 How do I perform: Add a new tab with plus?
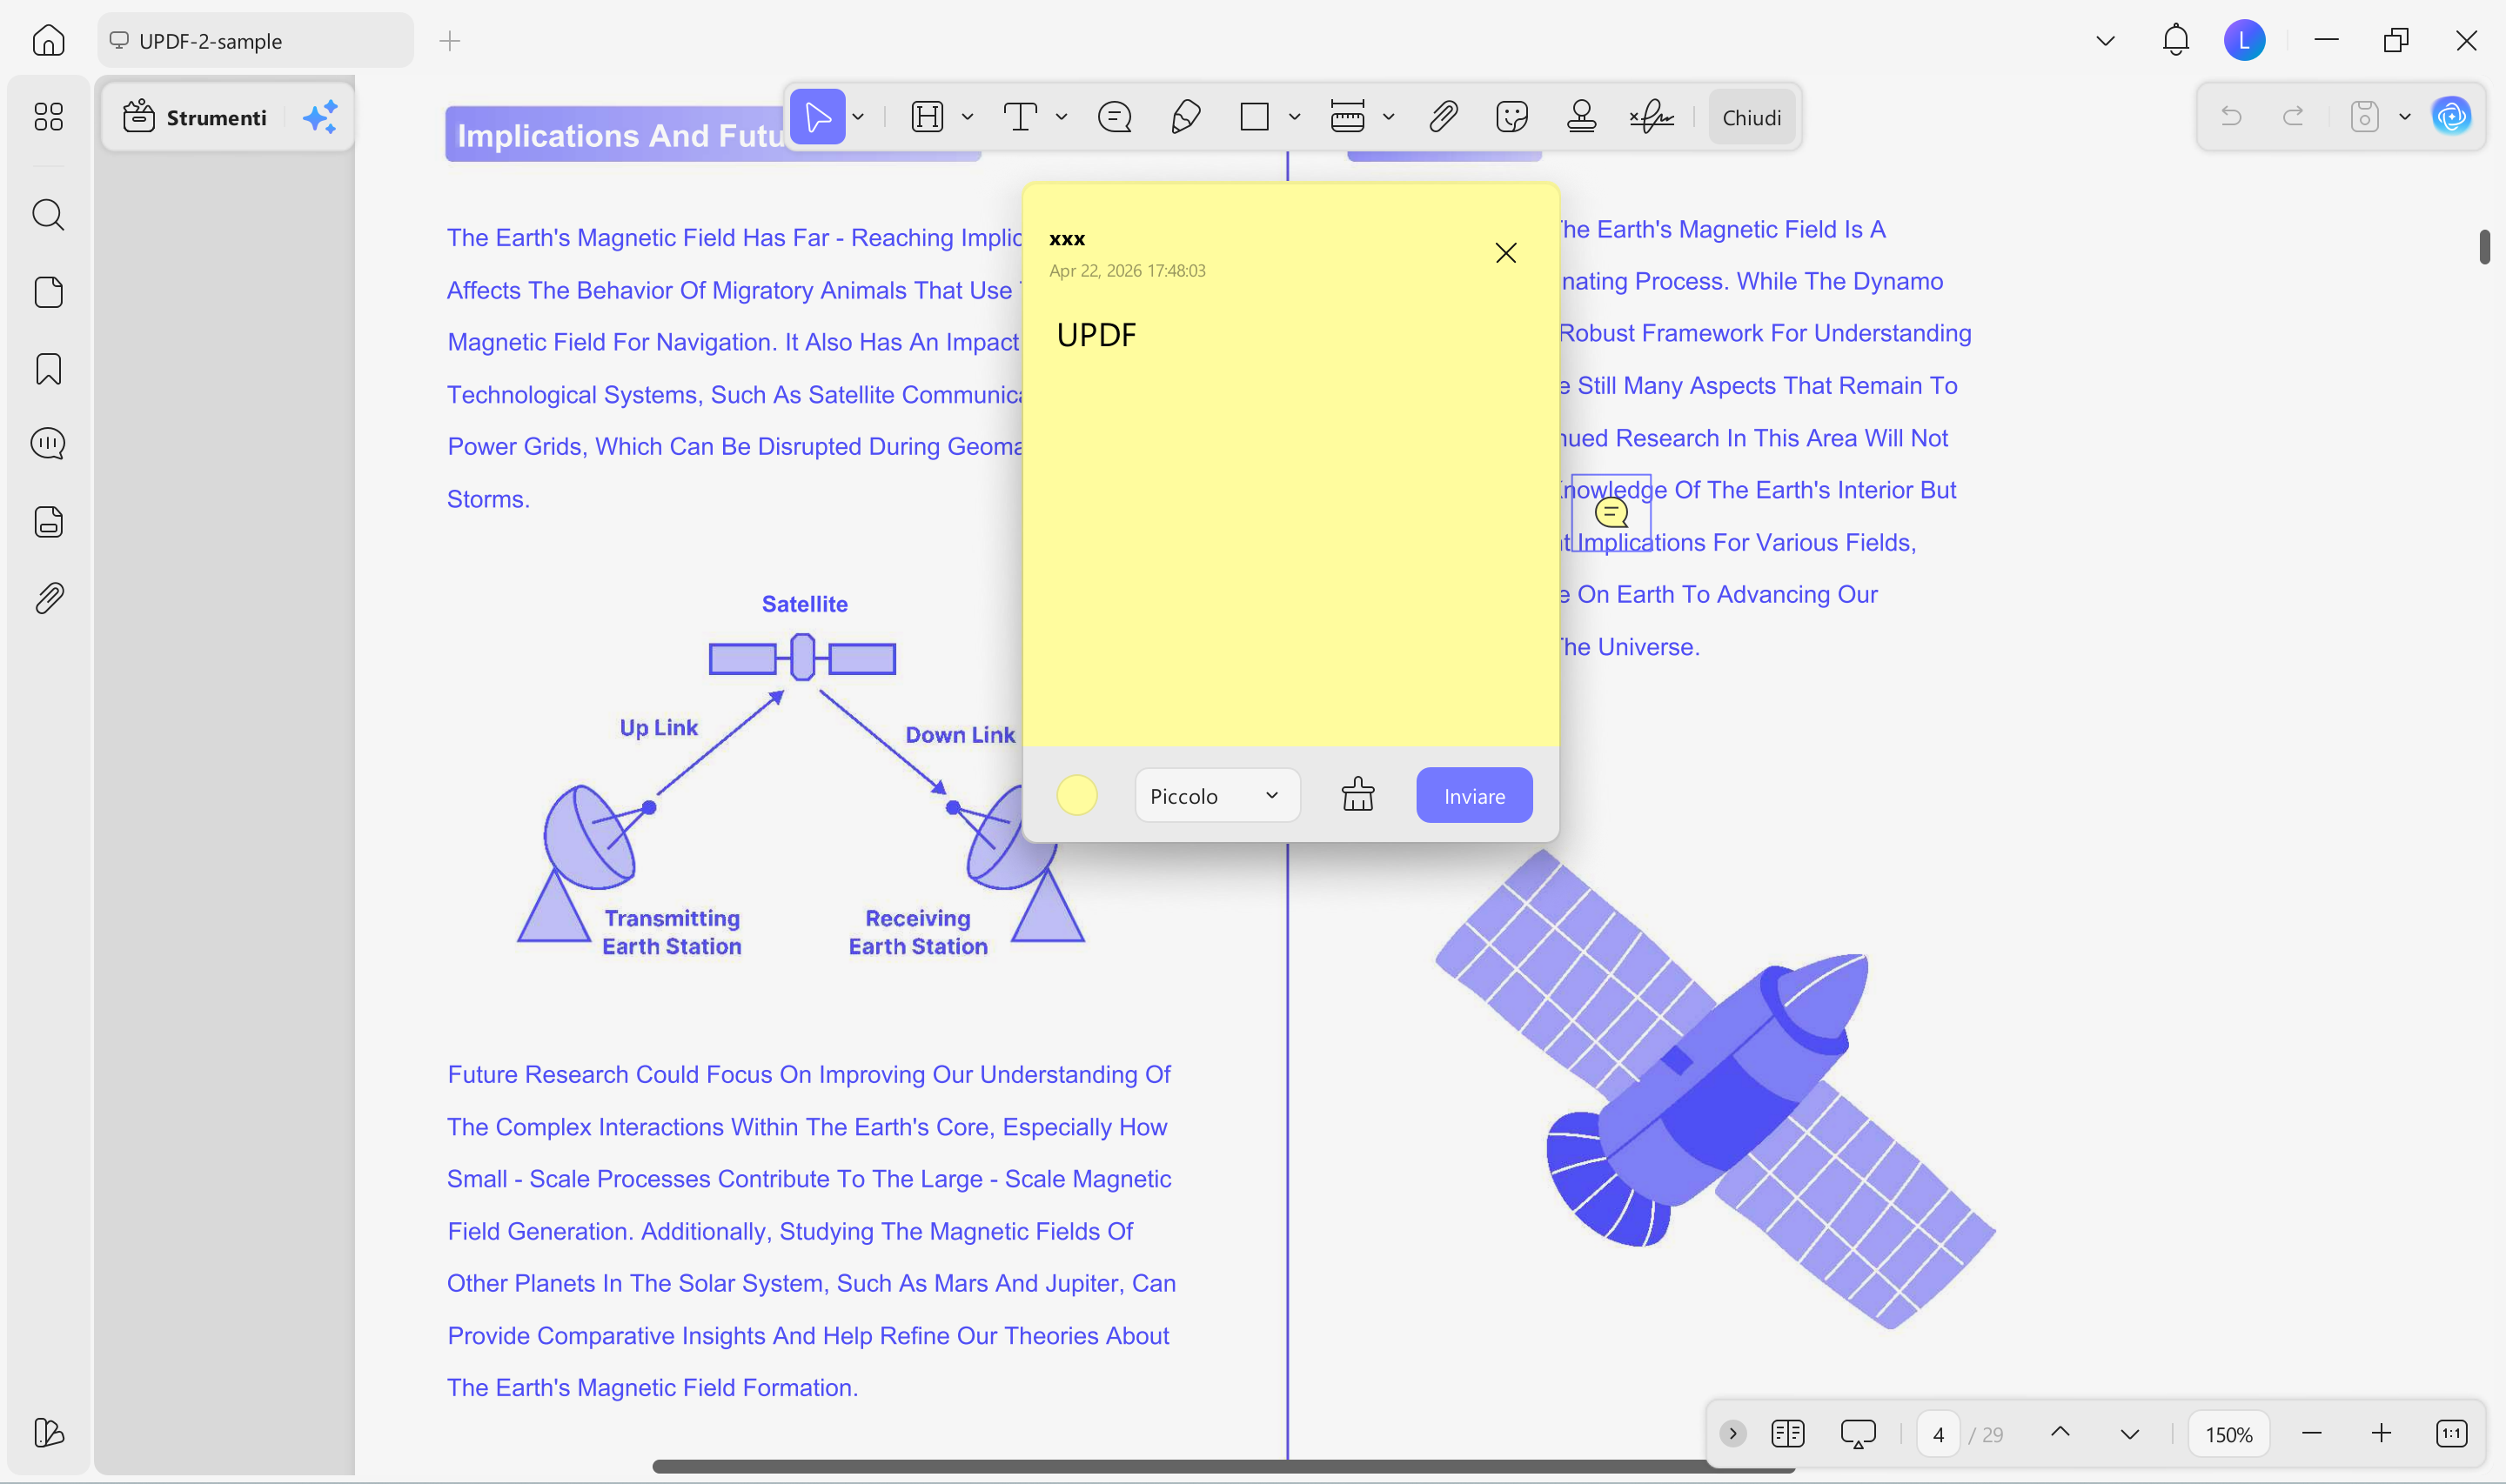coord(450,40)
